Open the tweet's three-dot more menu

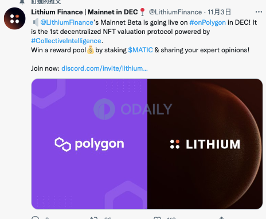click(x=259, y=12)
